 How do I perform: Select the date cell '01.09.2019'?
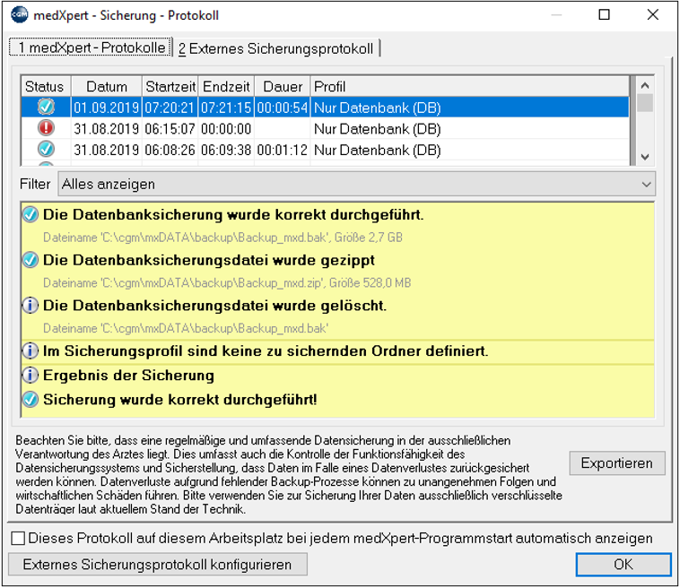106,108
